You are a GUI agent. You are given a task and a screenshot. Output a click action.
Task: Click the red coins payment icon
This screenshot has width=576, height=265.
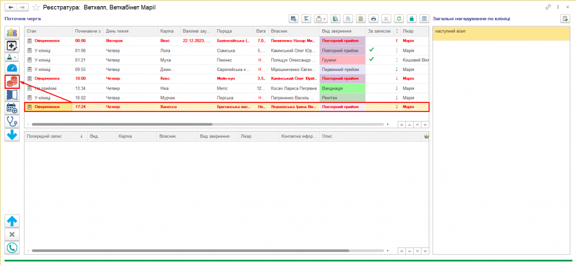(12, 82)
